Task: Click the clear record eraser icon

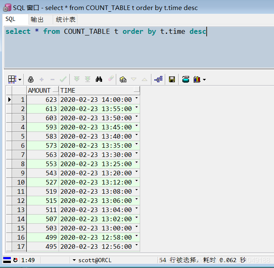Action: point(111,78)
